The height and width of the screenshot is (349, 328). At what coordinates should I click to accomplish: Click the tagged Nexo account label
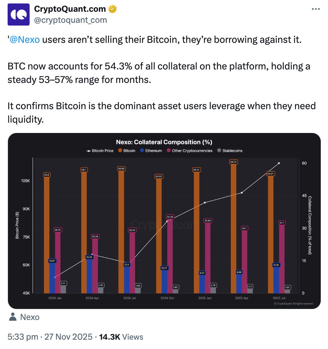click(30, 317)
